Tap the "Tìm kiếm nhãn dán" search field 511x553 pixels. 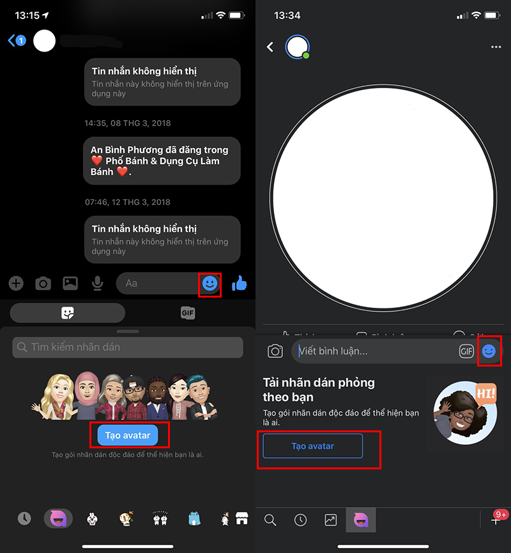(128, 347)
